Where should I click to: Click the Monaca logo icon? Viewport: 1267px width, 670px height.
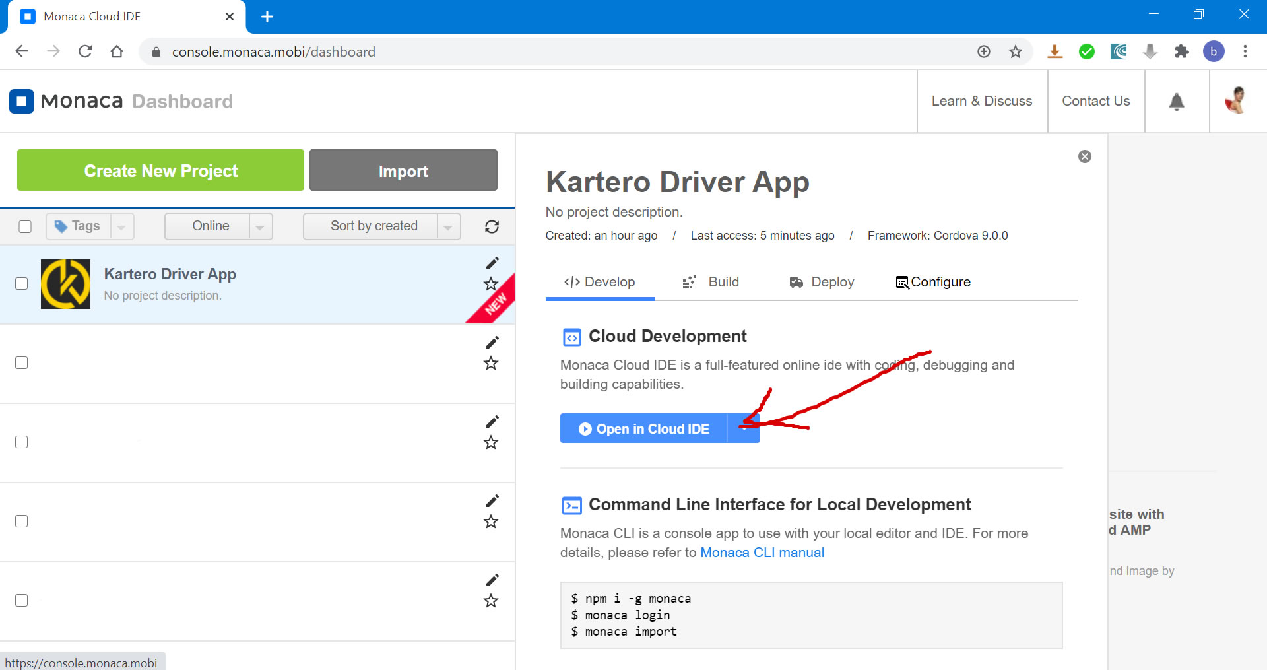coord(21,101)
